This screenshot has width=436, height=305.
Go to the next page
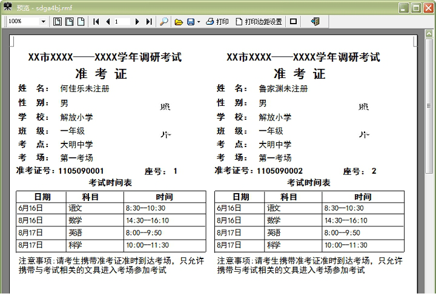pos(137,21)
